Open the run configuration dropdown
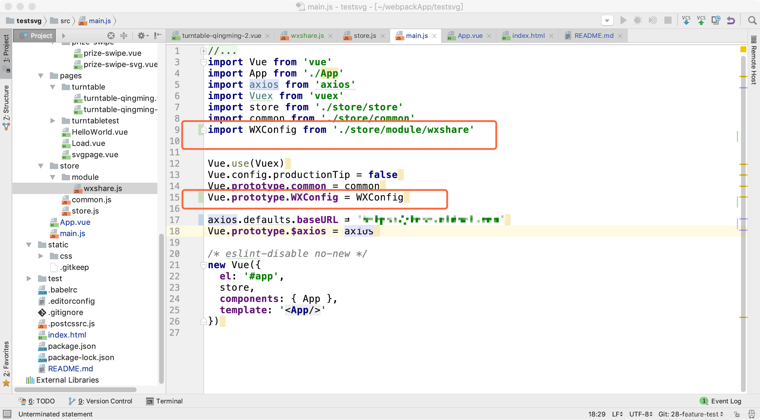This screenshot has width=760, height=420. (607, 20)
